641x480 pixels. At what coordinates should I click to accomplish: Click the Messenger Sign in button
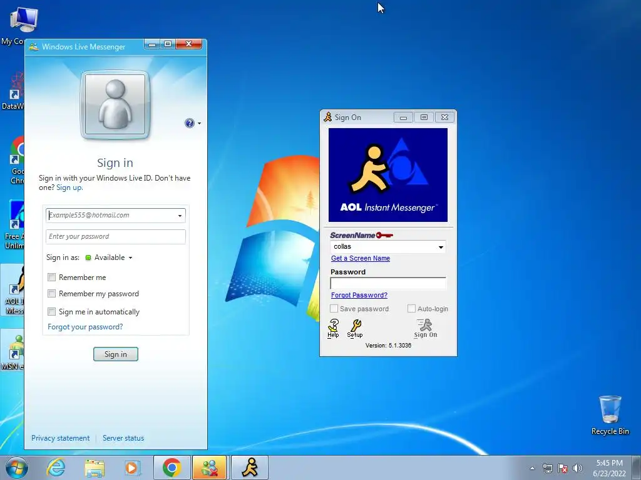pyautogui.click(x=116, y=354)
